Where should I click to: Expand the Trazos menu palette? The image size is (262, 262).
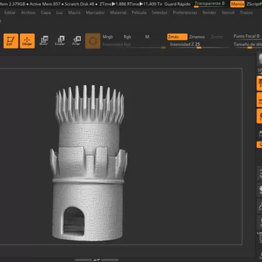click(246, 13)
